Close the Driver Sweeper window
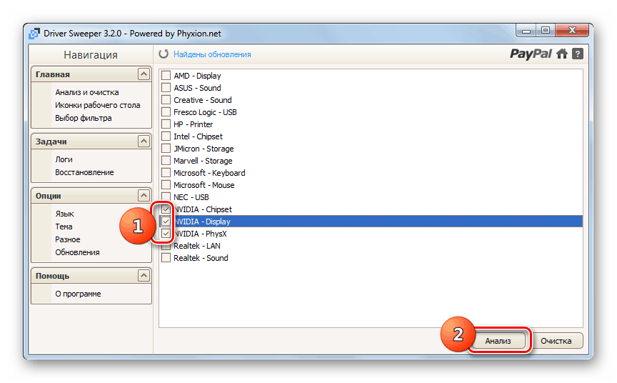The image size is (617, 383). pos(572,30)
